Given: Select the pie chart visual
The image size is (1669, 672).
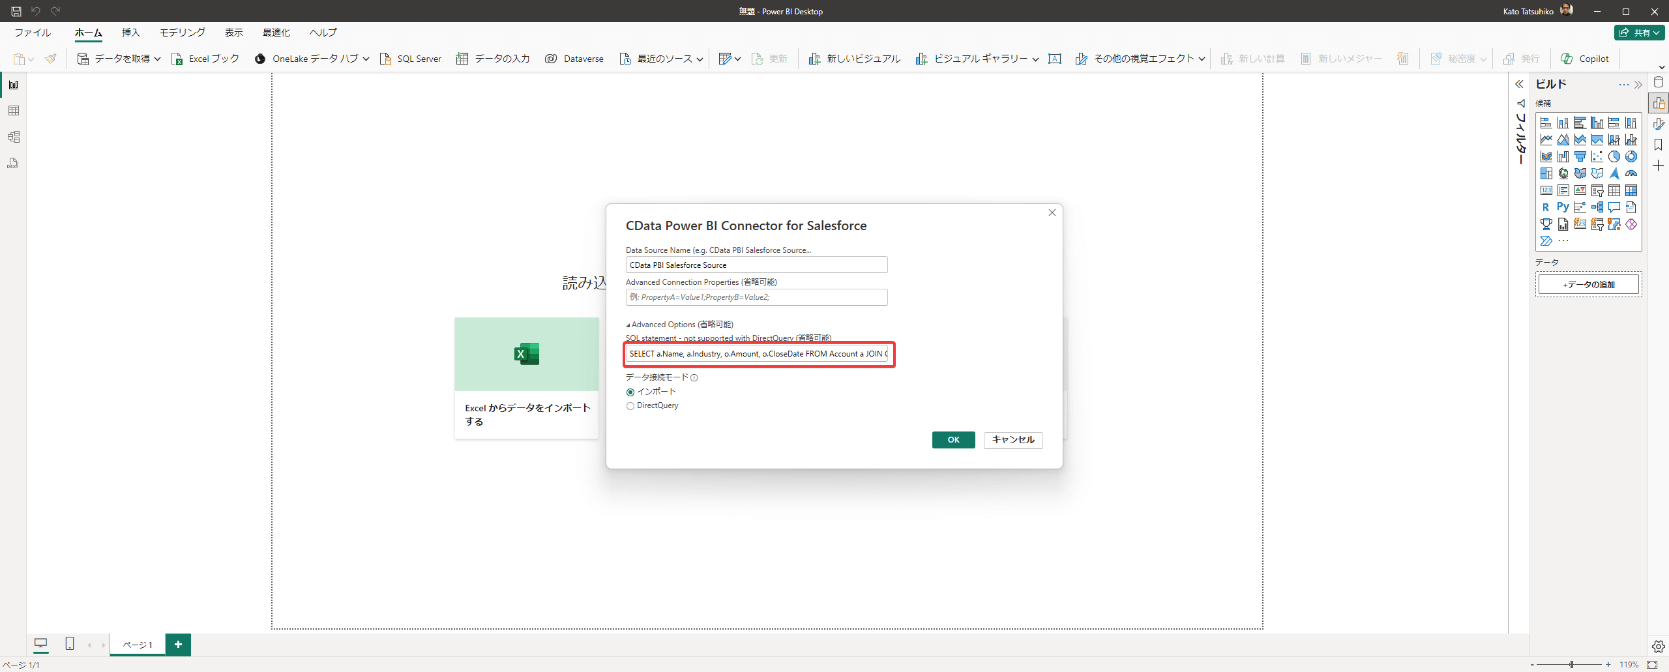Looking at the screenshot, I should (x=1614, y=156).
